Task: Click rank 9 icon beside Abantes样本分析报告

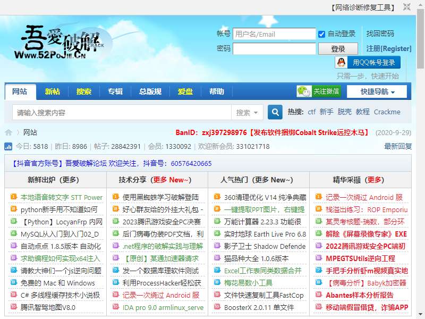Action: [x=318, y=295]
